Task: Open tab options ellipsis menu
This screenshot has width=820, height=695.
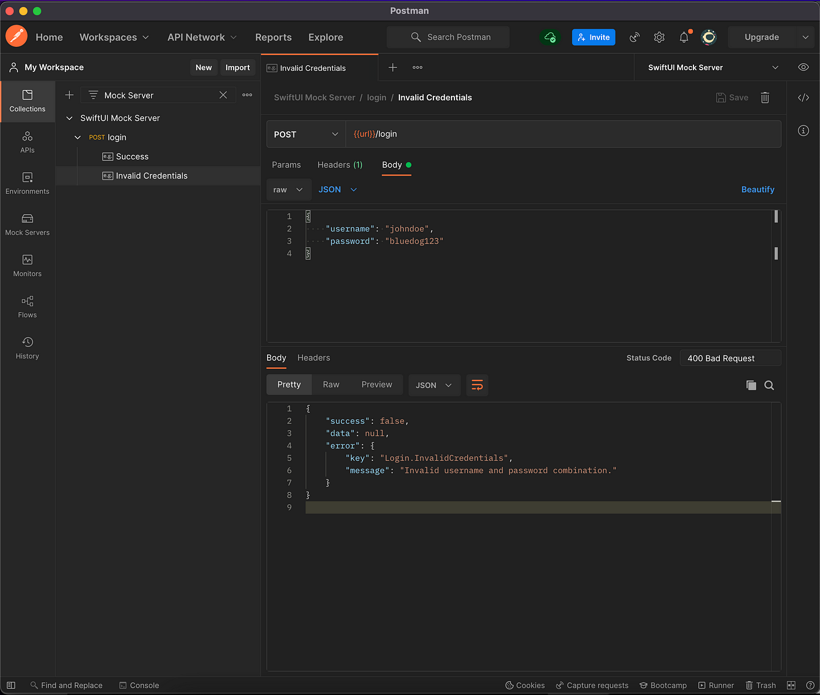Action: pyautogui.click(x=418, y=67)
